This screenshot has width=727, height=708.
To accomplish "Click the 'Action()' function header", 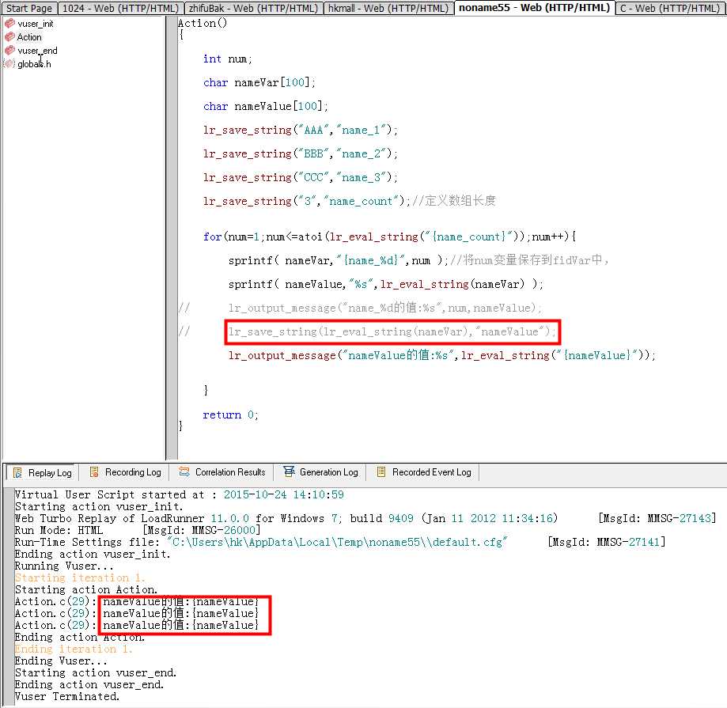I will [x=203, y=23].
